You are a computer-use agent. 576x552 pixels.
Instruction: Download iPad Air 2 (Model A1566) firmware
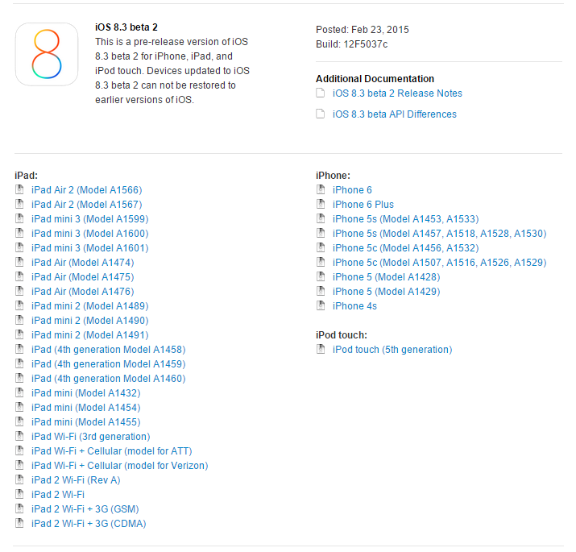point(87,190)
